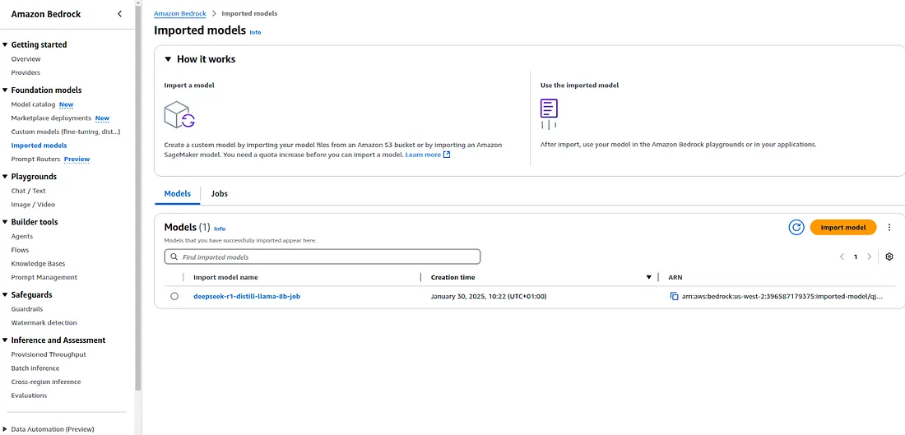Open Providers in sidebar
Viewport: 905px width, 435px height.
click(26, 72)
